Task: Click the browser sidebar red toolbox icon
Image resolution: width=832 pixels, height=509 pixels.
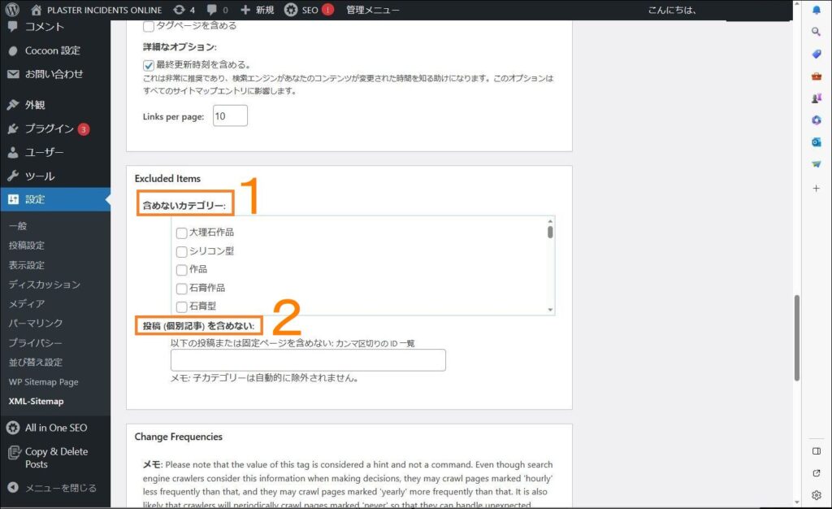Action: 816,76
